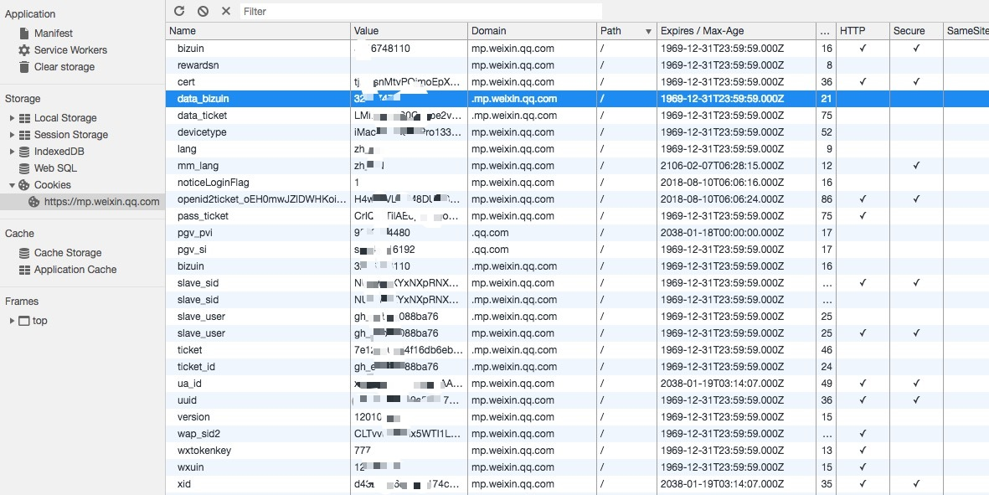Viewport: 989px width, 495px height.
Task: Open Service Workers in sidebar
Action: coord(70,49)
